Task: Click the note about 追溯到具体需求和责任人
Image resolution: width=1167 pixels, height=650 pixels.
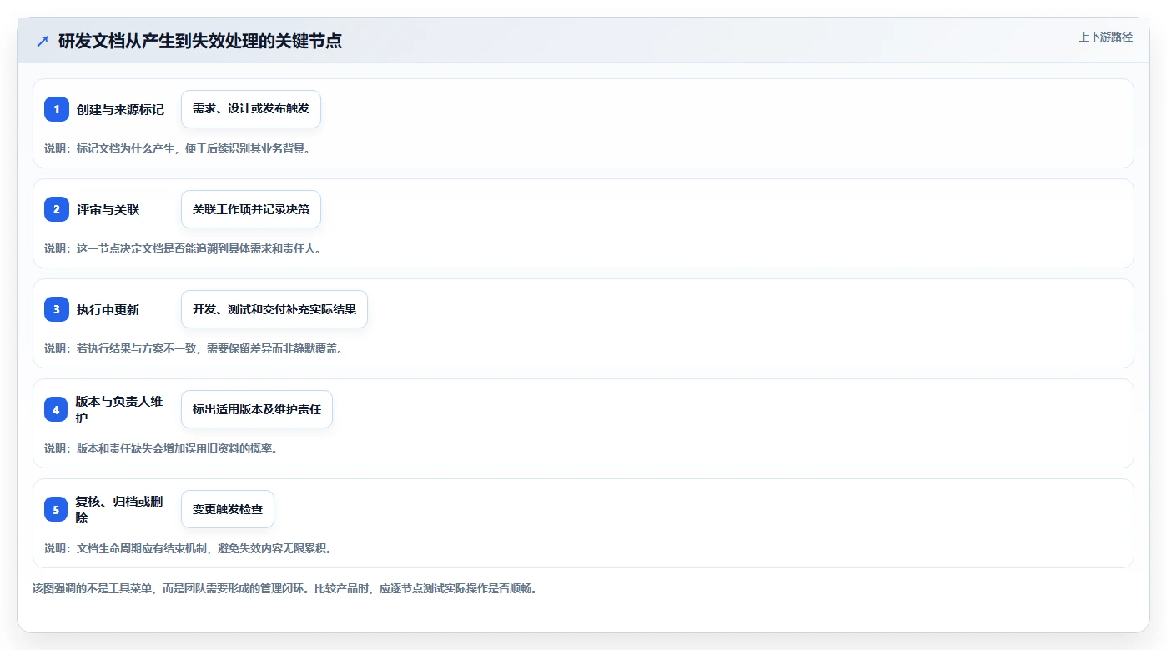Action: [183, 248]
